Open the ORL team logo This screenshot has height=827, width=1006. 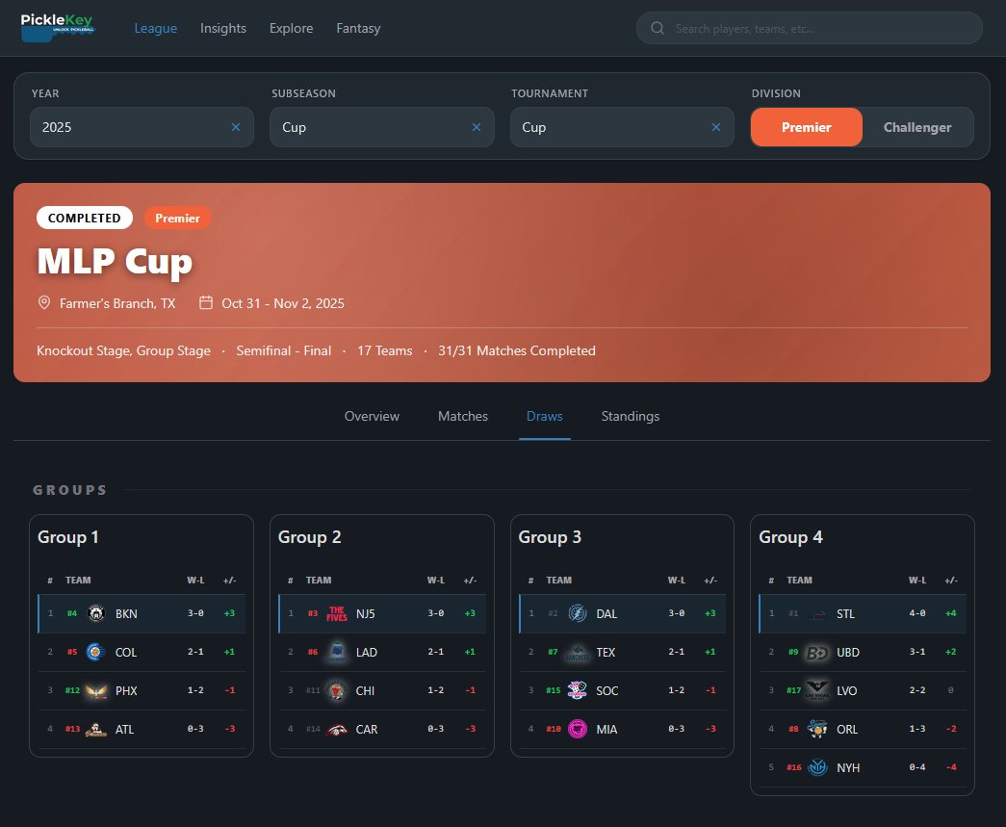point(817,729)
